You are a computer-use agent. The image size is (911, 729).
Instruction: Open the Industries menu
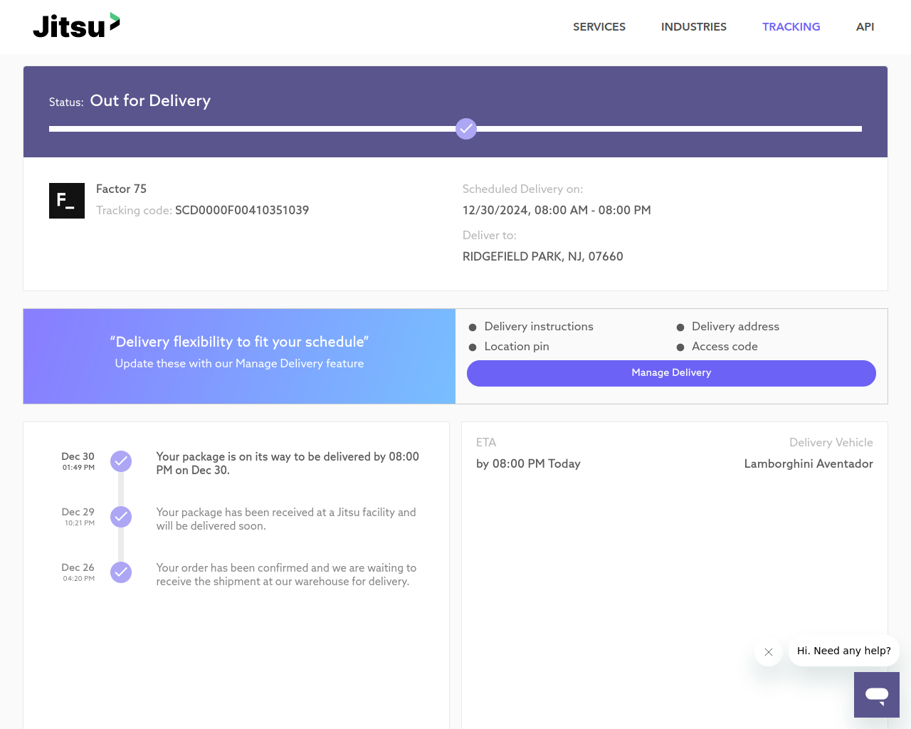[x=694, y=27]
